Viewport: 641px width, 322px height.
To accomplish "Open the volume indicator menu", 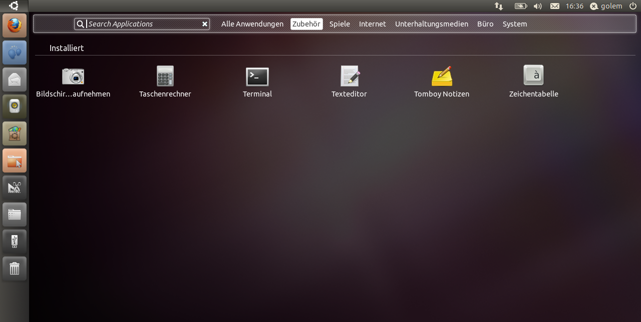I will coord(538,6).
